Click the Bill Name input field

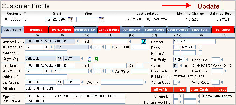pos(50,65)
